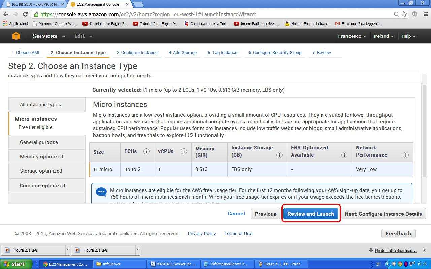Open the Francesco account dropdown
Viewport: 431px width, 269px height.
click(352, 36)
